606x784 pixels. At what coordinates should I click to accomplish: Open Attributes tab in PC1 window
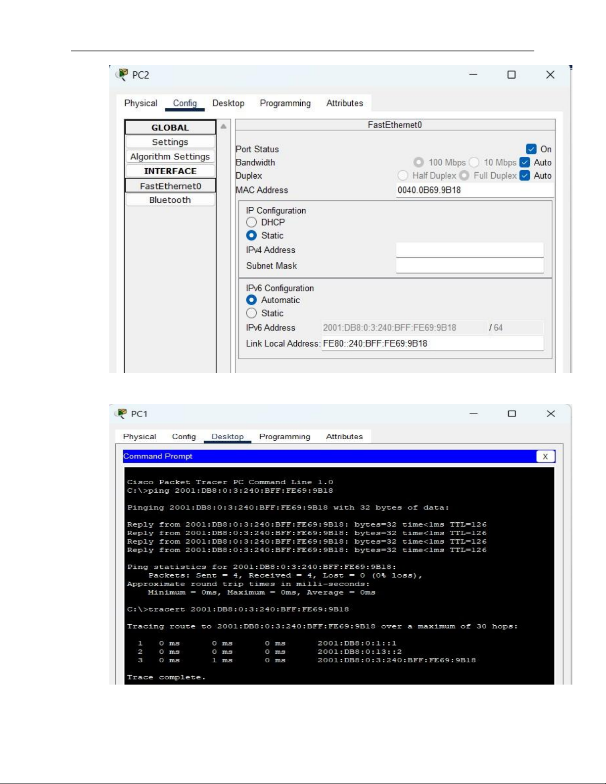[344, 436]
